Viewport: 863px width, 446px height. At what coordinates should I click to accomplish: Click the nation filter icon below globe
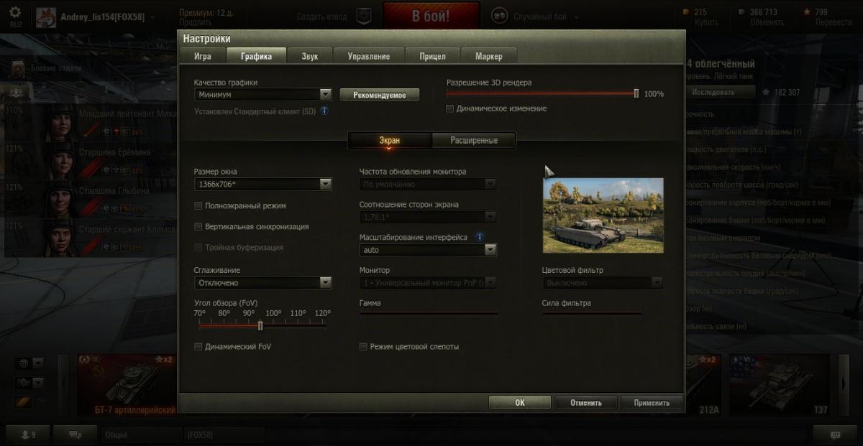pos(22,383)
